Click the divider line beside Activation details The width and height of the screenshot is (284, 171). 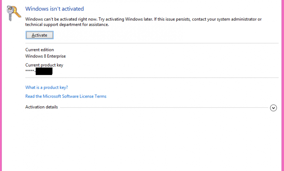point(164,108)
